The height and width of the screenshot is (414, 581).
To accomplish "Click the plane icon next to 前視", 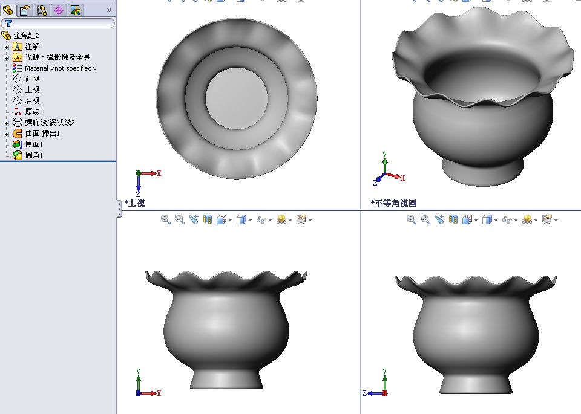I will [x=17, y=79].
